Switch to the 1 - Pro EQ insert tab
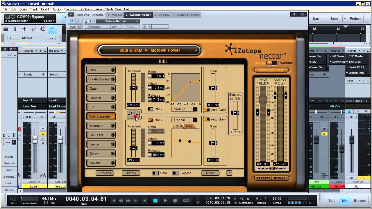 (115, 15)
